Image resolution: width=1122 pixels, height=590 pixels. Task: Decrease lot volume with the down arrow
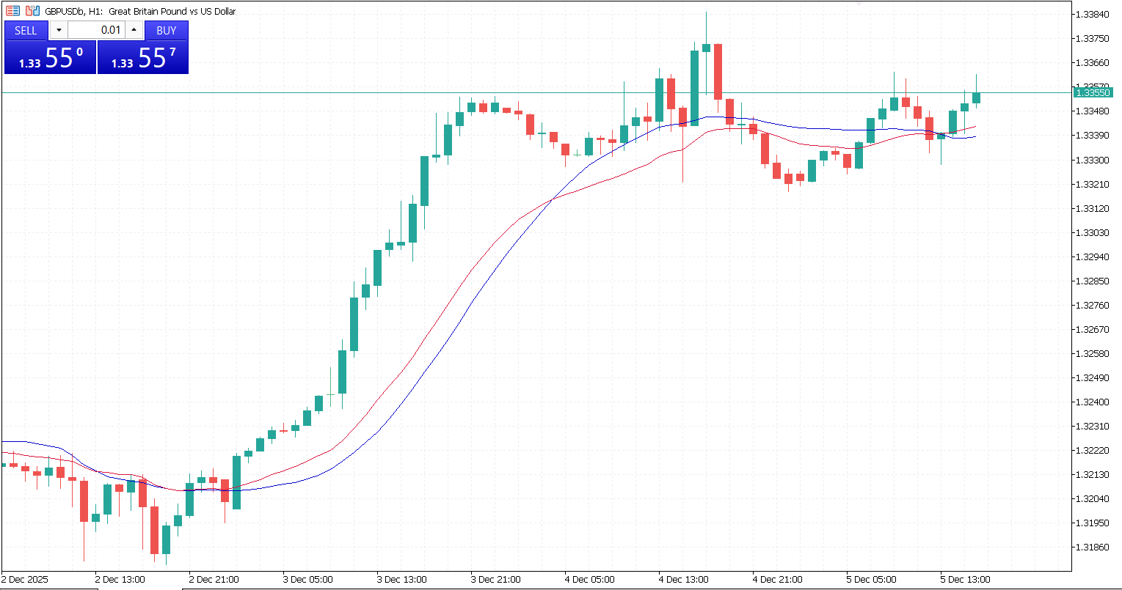click(x=59, y=30)
